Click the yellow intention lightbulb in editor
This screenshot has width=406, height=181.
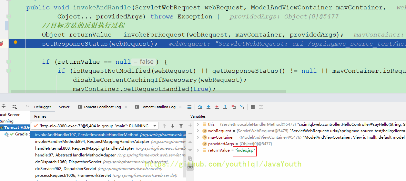pyautogui.click(x=15, y=43)
